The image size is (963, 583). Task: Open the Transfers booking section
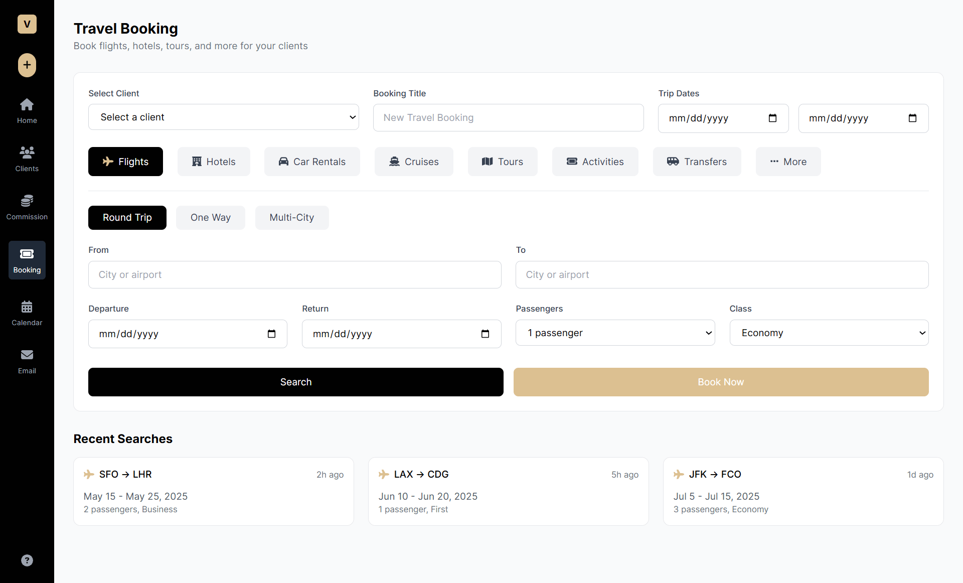(697, 162)
